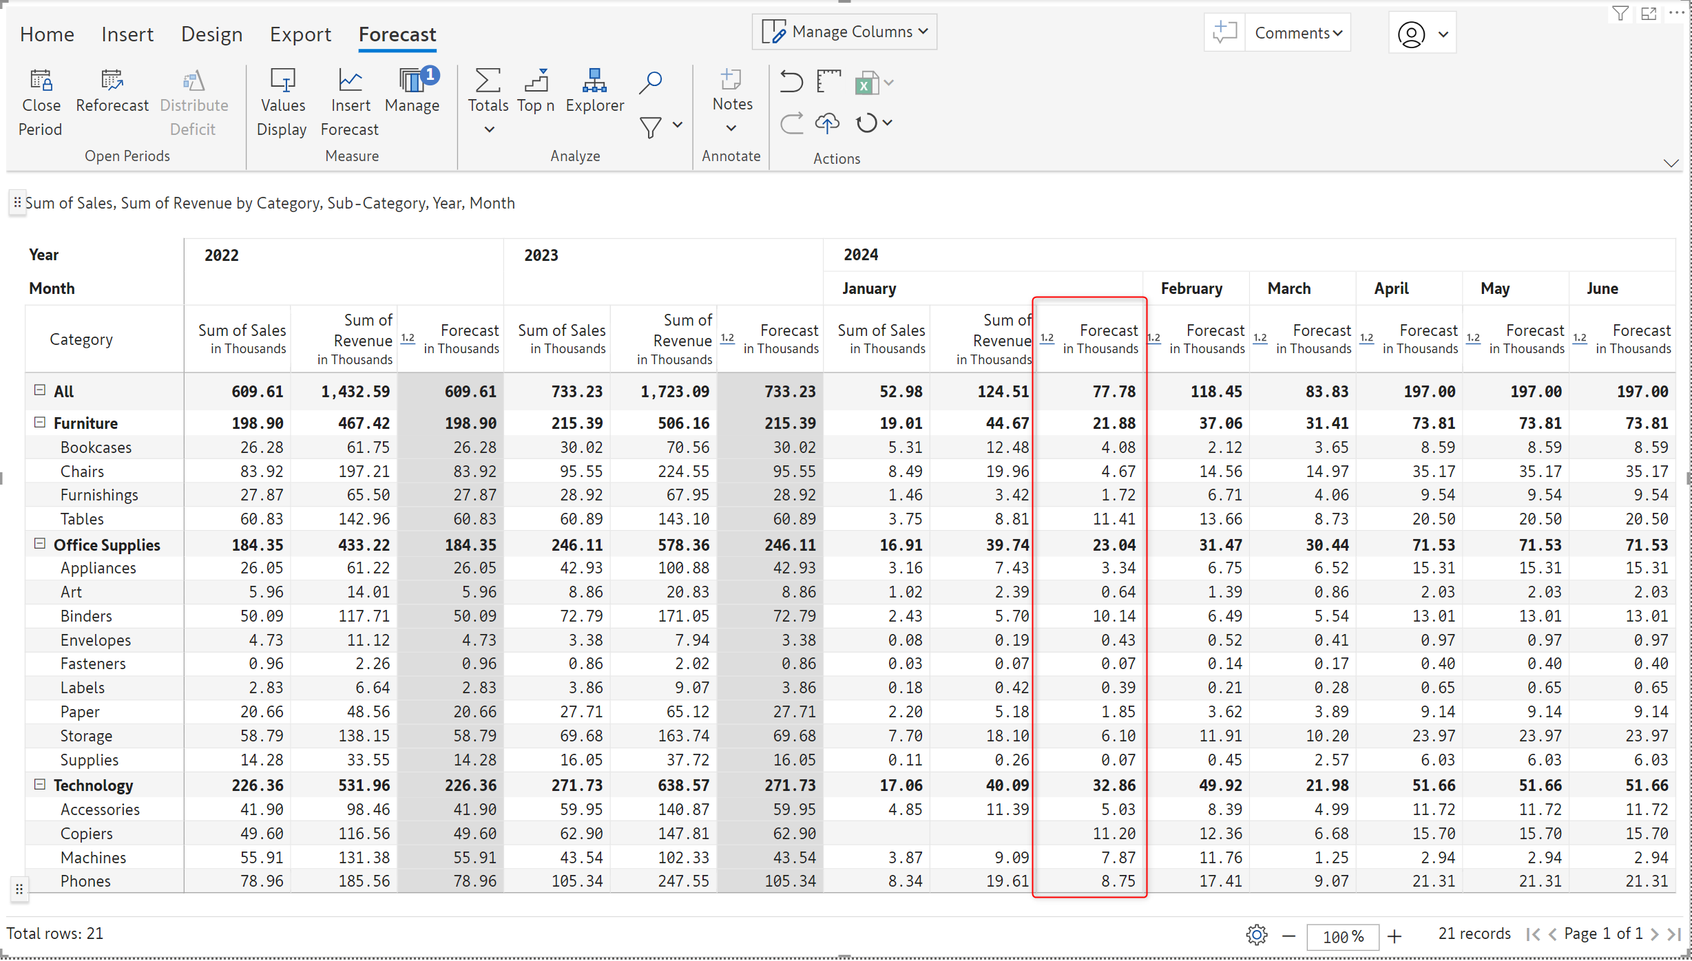Open the Explorer hierarchy tool
The height and width of the screenshot is (961, 1692).
[594, 81]
